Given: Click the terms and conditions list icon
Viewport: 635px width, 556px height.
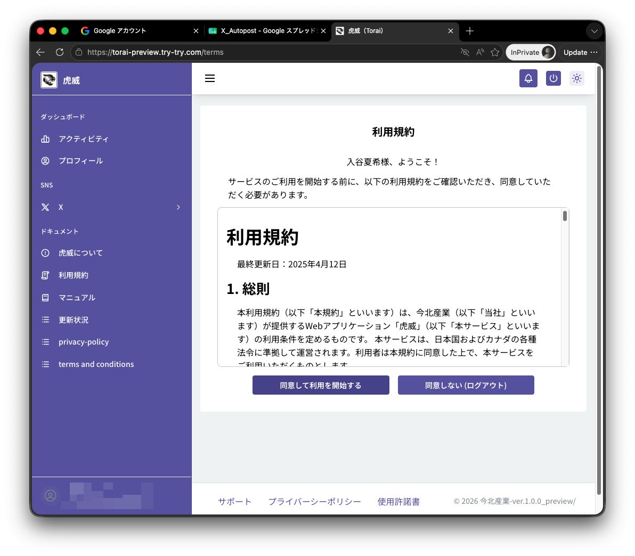Looking at the screenshot, I should (x=45, y=364).
